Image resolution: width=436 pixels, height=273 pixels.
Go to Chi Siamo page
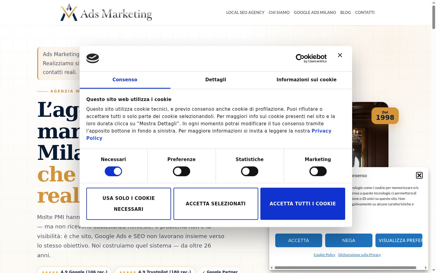[x=279, y=12]
